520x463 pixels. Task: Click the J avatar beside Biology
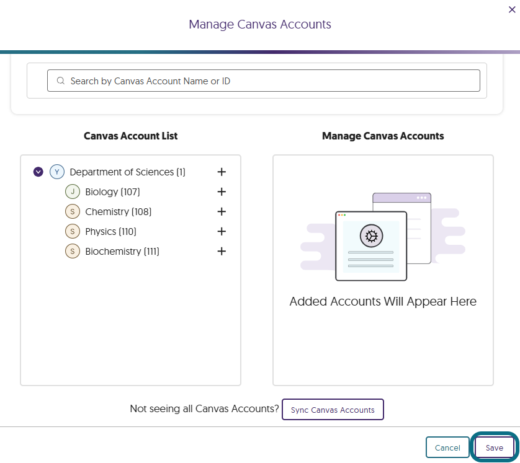(x=73, y=192)
